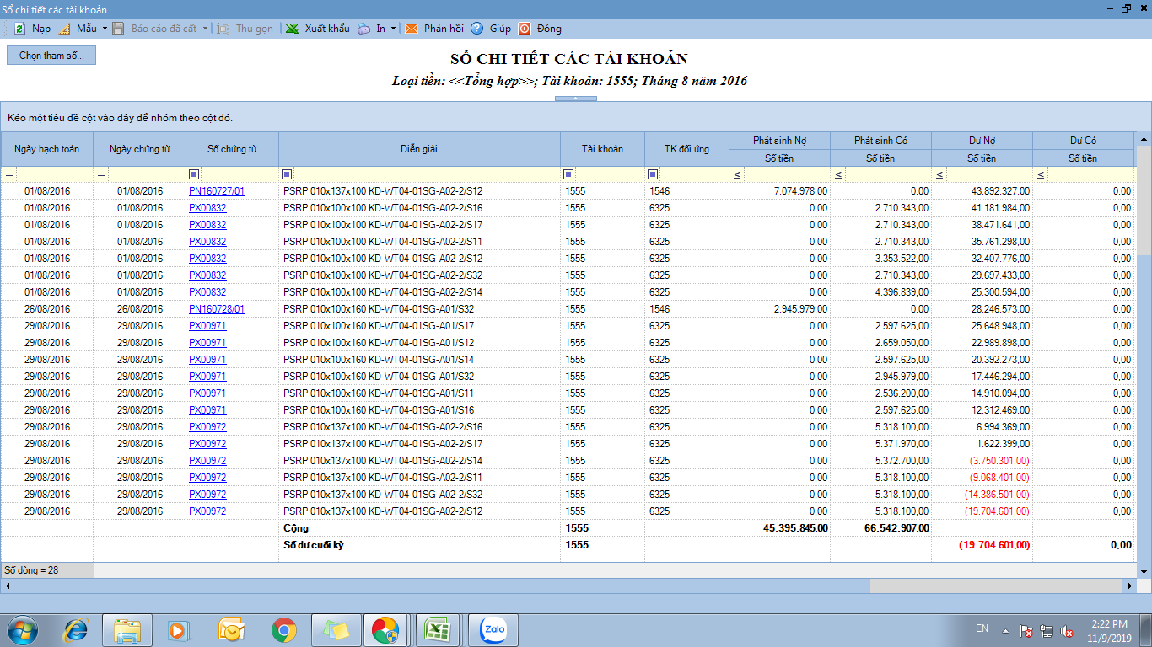
Task: Open the In print options dropdown arrow
Action: (x=393, y=29)
